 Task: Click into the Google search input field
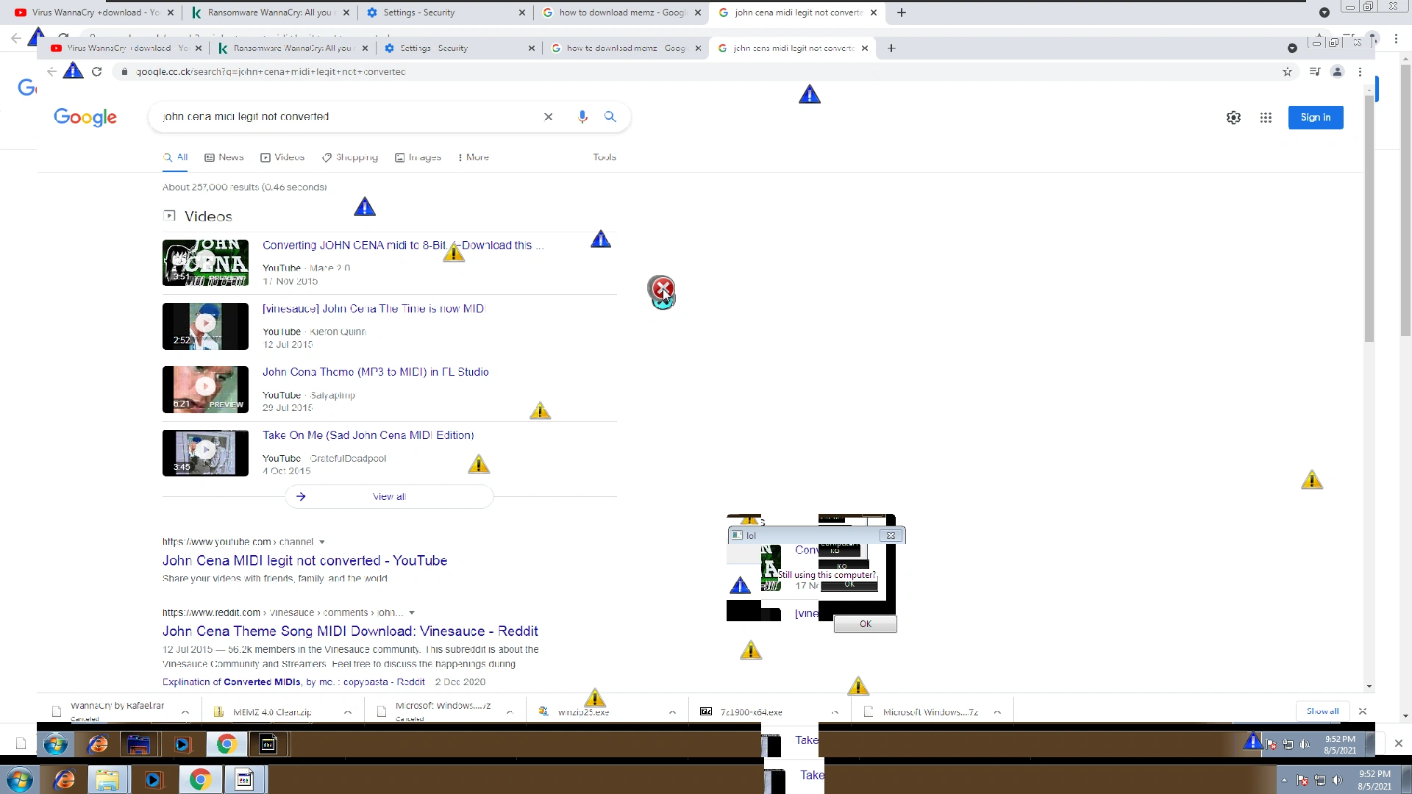(x=346, y=117)
